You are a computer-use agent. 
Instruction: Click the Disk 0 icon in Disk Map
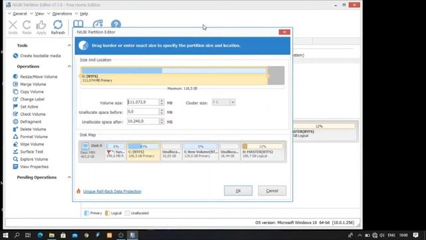point(85,146)
